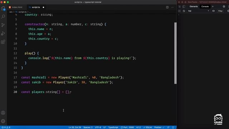Screen dimensions: 229x129
Task: Click line number 12 in the gutter
Action: pos(15,53)
